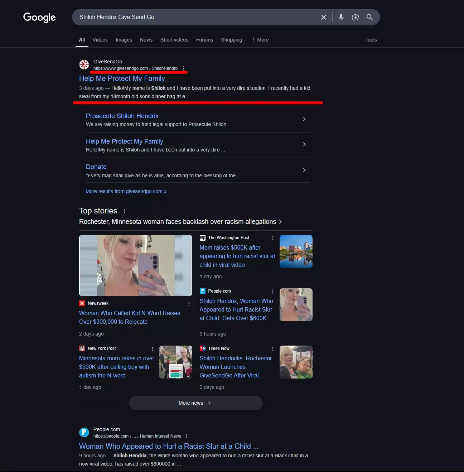Screen dimensions: 464x472
Task: Clear the search box with the X icon
Action: (x=324, y=17)
